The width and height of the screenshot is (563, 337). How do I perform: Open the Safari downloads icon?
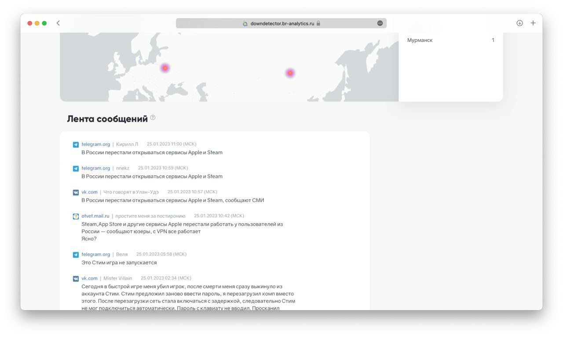519,23
